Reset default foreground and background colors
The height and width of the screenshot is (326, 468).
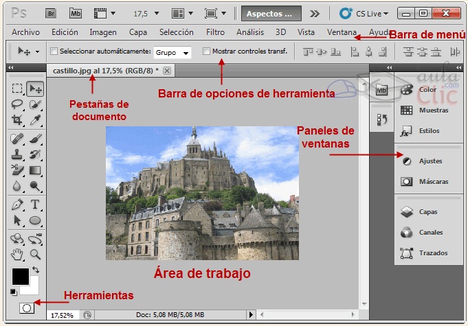click(14, 292)
